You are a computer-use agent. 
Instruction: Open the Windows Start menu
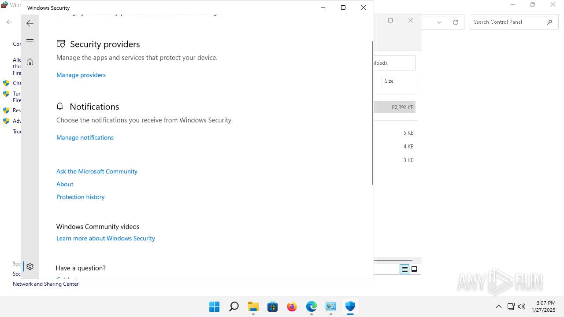click(215, 307)
